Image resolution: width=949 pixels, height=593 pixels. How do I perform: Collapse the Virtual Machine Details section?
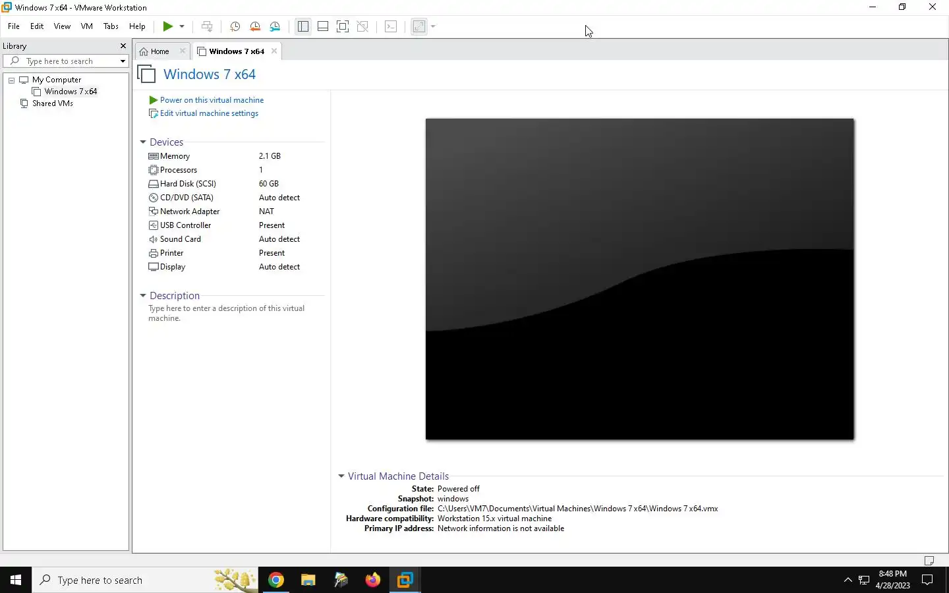click(341, 476)
